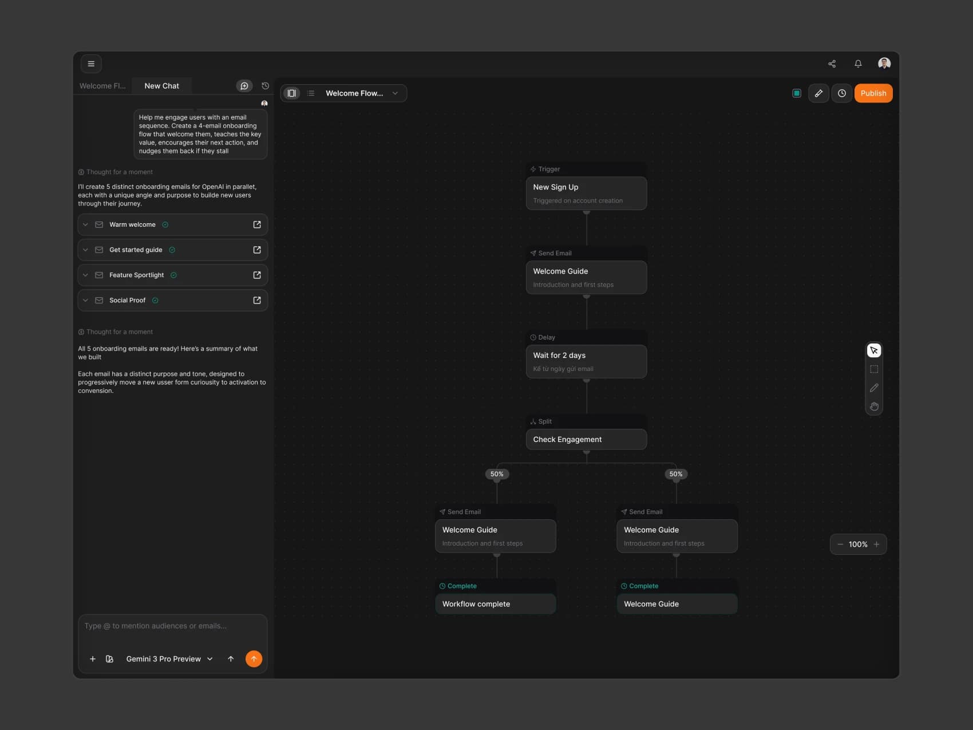Screen dimensions: 973x730
Task: Select the Workflow complete node
Action: (x=495, y=604)
